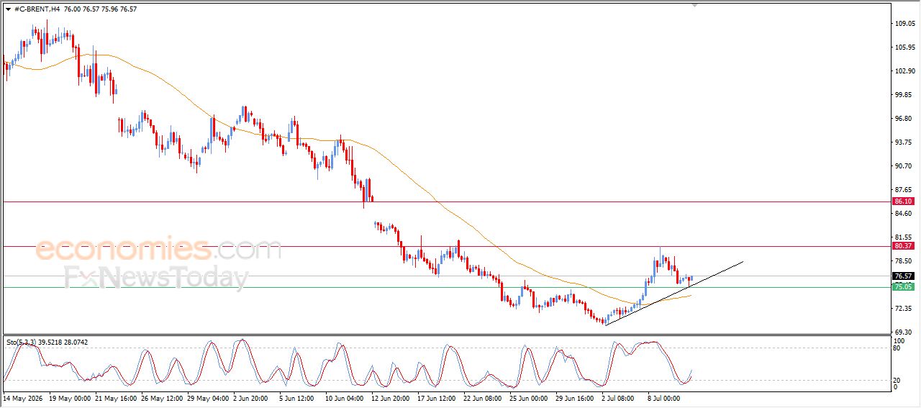Click the #C-BRENT,H4 symbol title
Image resolution: width=921 pixels, height=408 pixels.
[37, 9]
